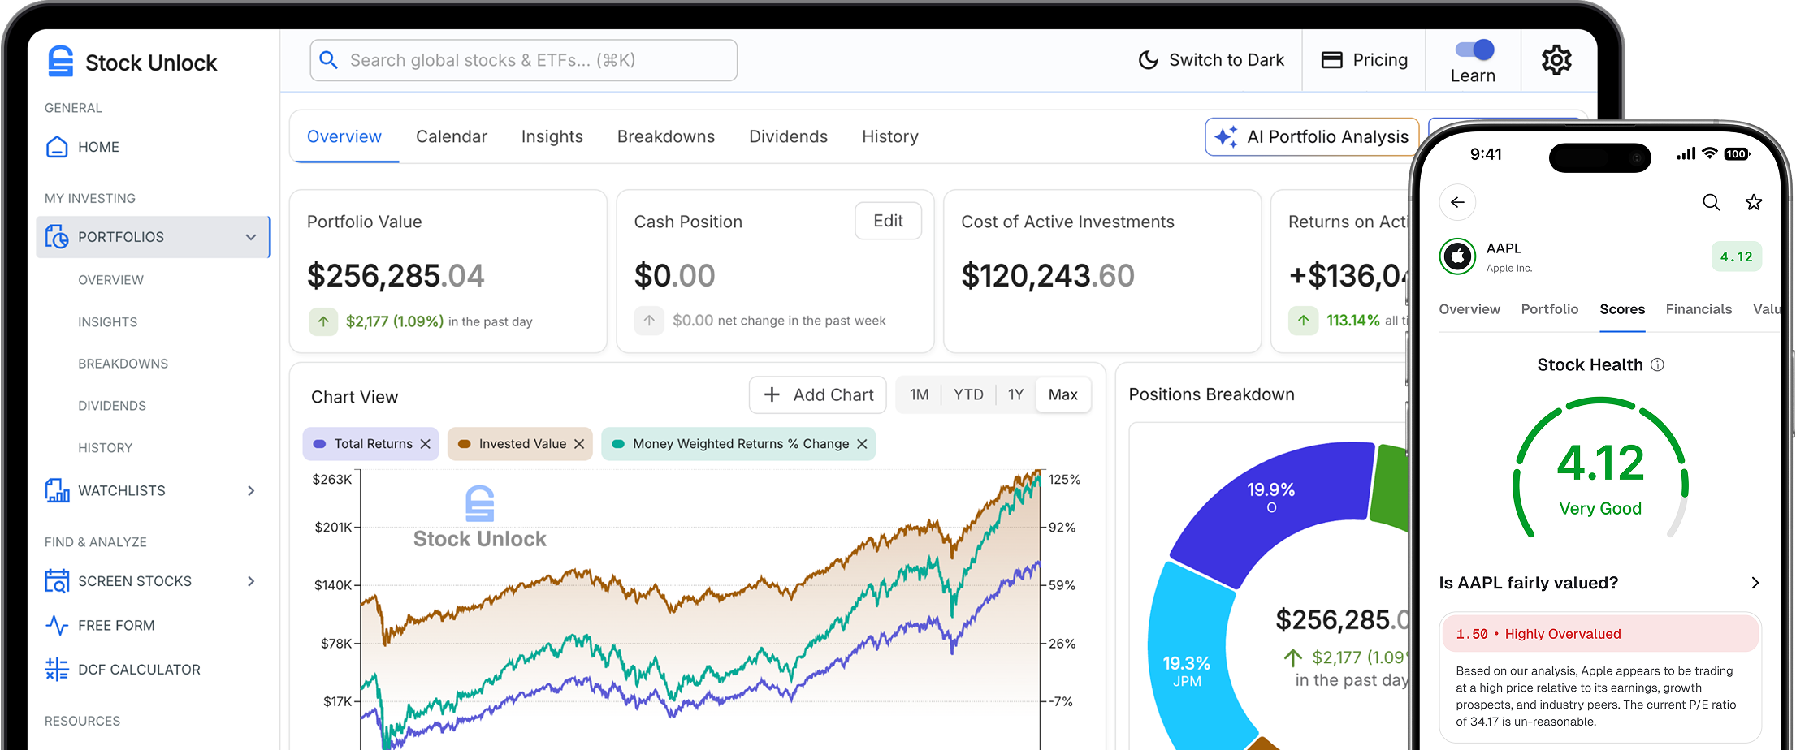Image resolution: width=1796 pixels, height=750 pixels.
Task: Switch to the Dividends tab
Action: coord(788,136)
